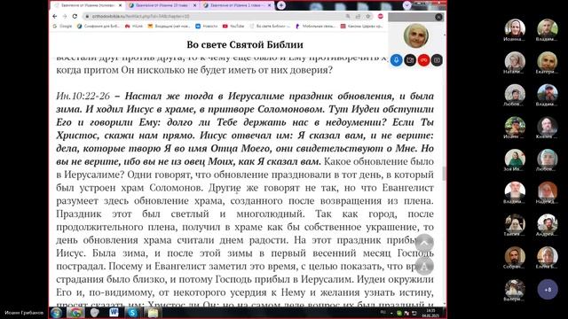Select participant Валери in the right-hand list
568x319 pixels.
pyautogui.click(x=515, y=290)
